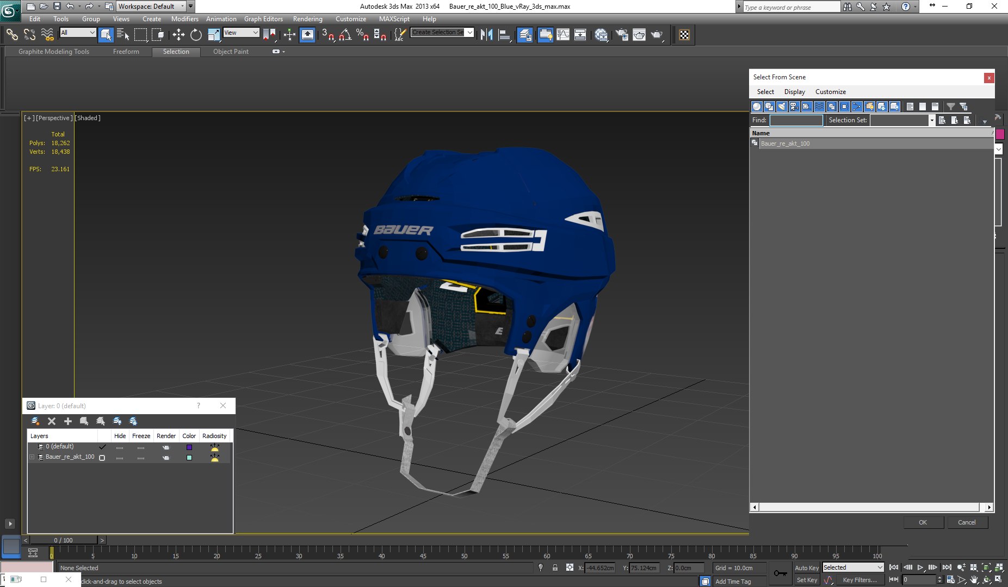
Task: Click Cancel in Select From Scene
Action: coord(967,522)
